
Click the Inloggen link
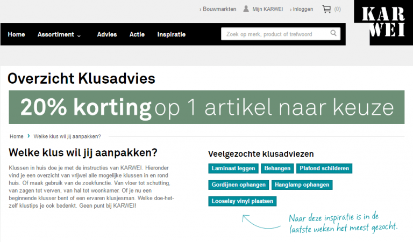pyautogui.click(x=302, y=9)
